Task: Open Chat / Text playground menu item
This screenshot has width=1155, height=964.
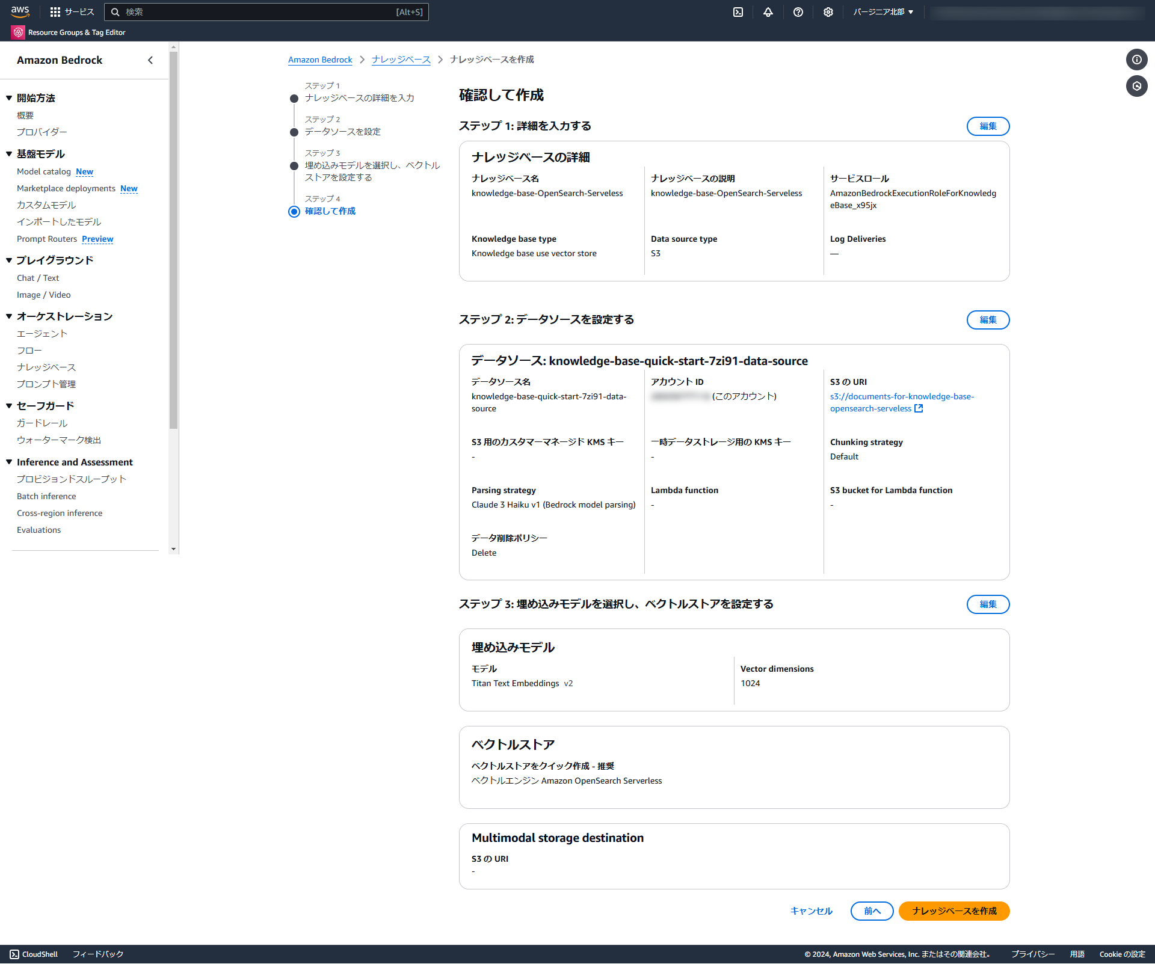Action: 38,278
